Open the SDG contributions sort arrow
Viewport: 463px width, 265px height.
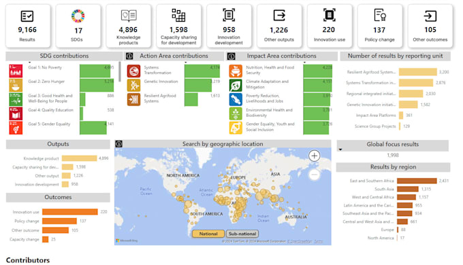point(29,63)
